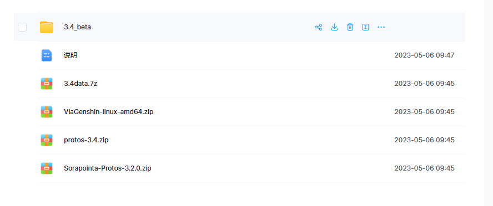Open the 说明 file name

[x=71, y=55]
